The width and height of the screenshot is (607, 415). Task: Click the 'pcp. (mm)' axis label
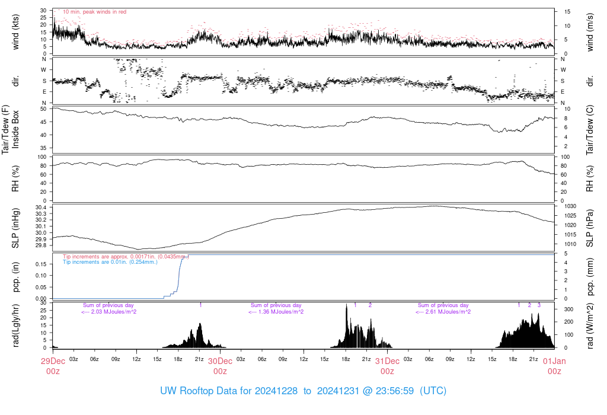pos(591,276)
